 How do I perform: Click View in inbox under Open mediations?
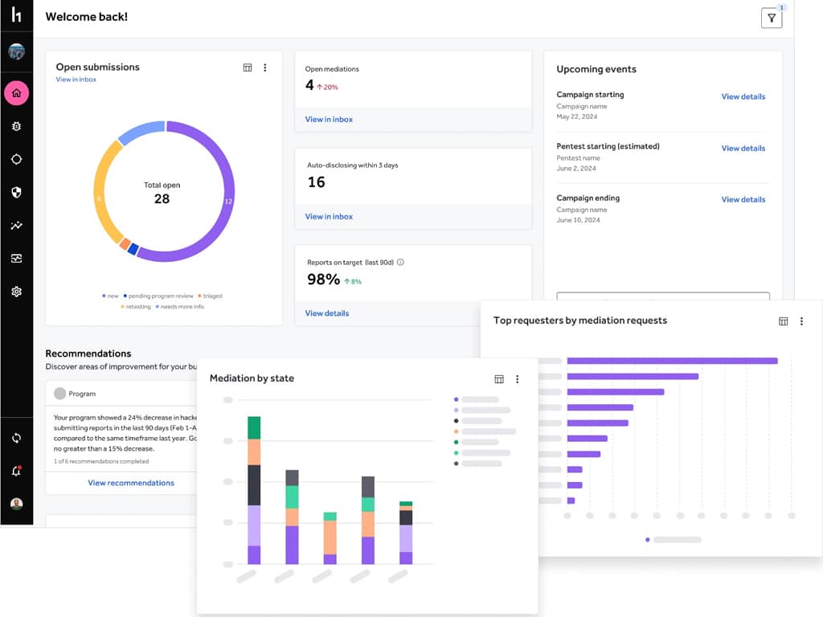(x=329, y=119)
